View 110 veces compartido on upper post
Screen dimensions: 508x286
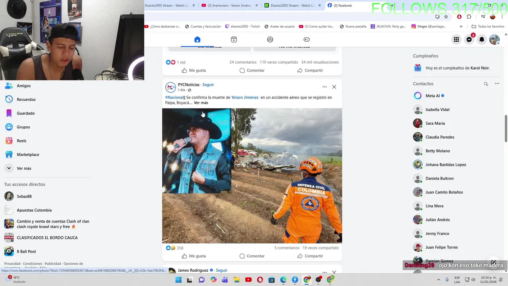(279, 62)
